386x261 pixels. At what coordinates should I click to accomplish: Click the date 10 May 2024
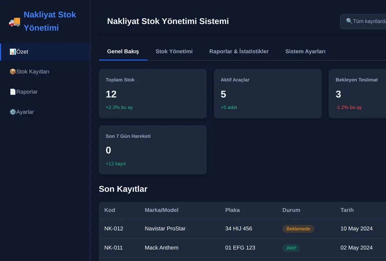pyautogui.click(x=356, y=229)
